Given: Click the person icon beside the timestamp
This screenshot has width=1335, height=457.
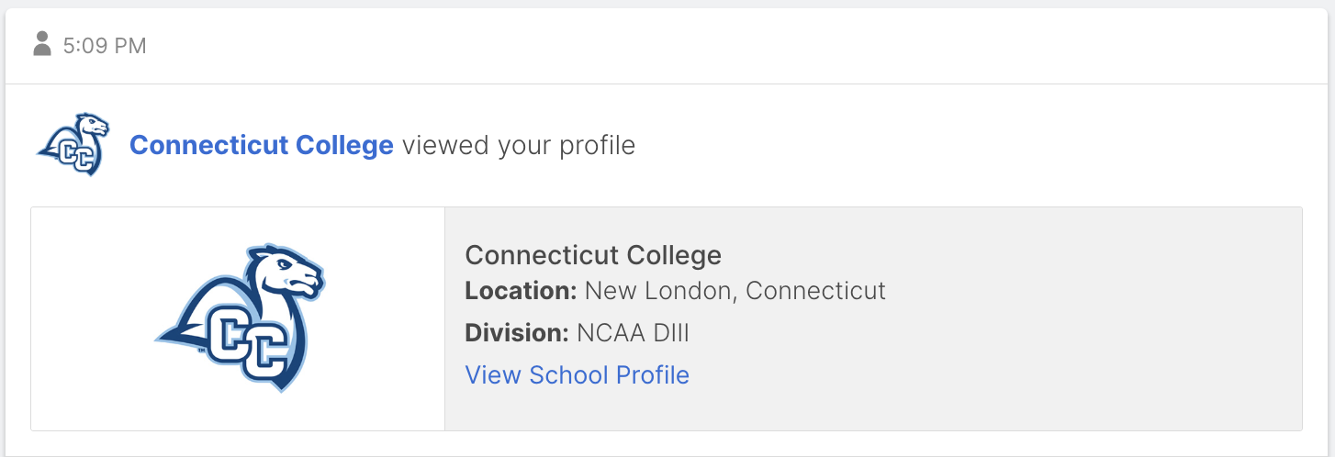Looking at the screenshot, I should click(x=41, y=44).
